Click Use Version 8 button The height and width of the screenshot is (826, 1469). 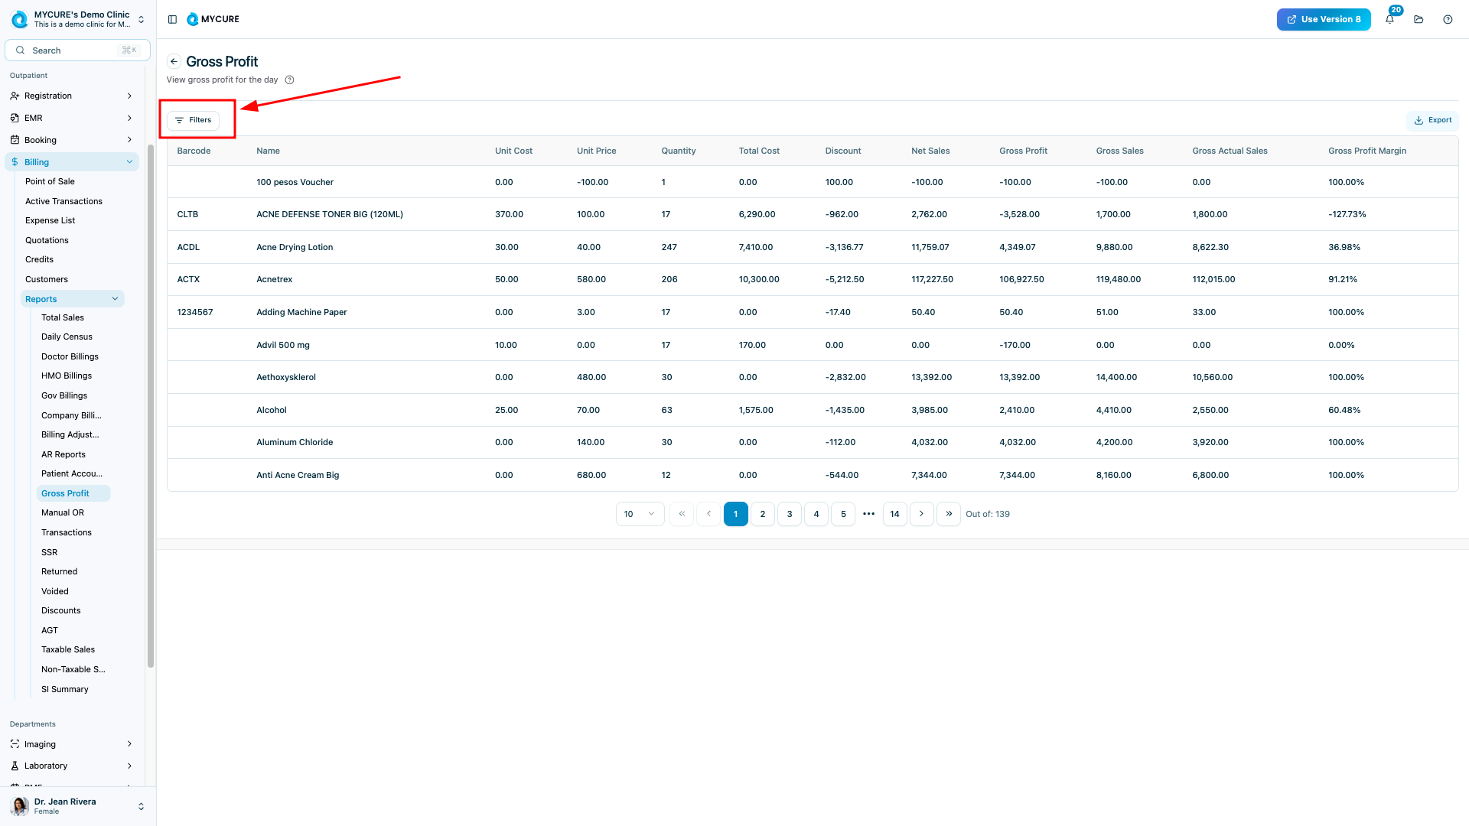click(1323, 19)
